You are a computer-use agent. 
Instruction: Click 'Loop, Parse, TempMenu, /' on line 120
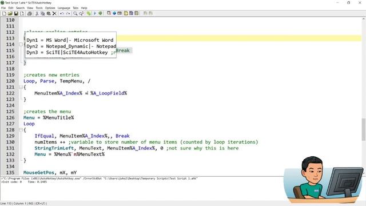[57, 81]
